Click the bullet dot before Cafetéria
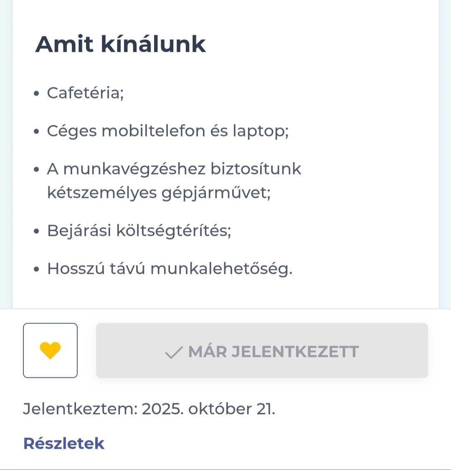This screenshot has height=470, width=451. (x=37, y=93)
